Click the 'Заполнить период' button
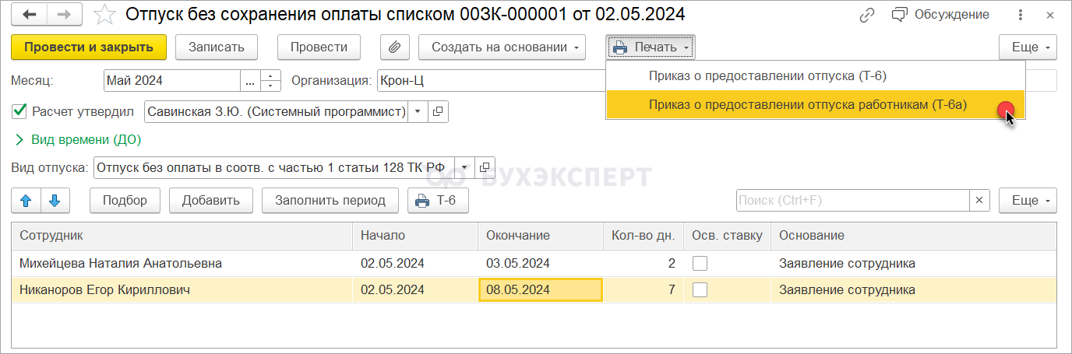Image resolution: width=1072 pixels, height=354 pixels. point(330,200)
